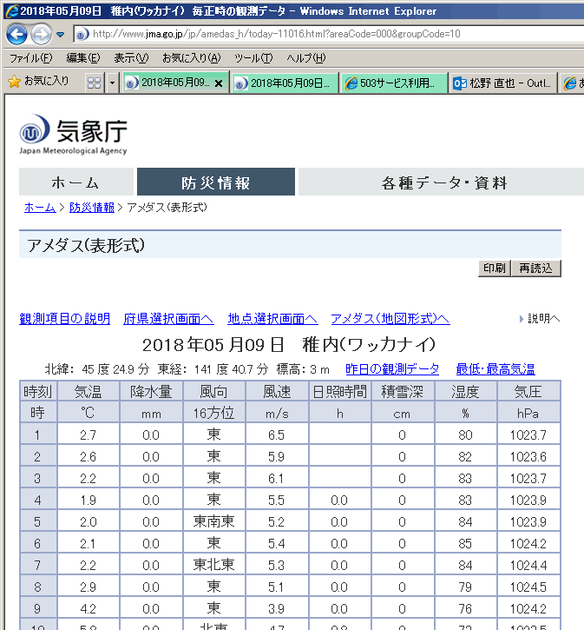Select the pressure value 1024.5

tap(528, 587)
